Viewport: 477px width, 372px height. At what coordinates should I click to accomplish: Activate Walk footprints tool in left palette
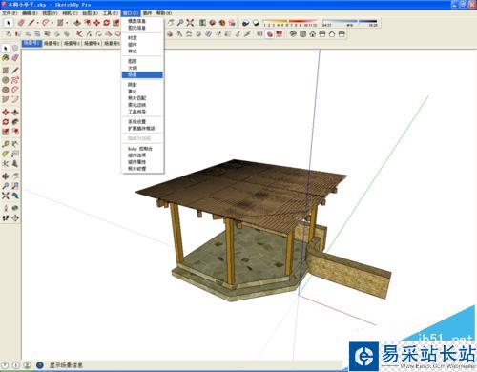coord(6,218)
